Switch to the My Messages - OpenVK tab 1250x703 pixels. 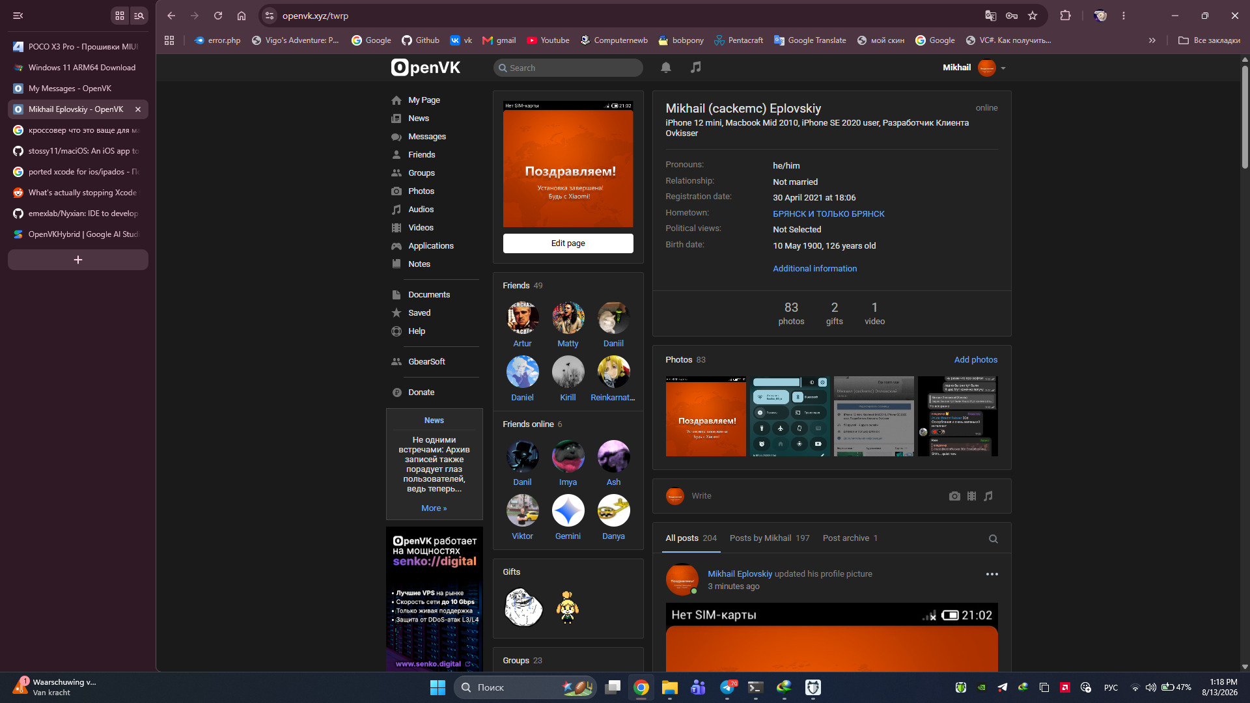tap(78, 89)
